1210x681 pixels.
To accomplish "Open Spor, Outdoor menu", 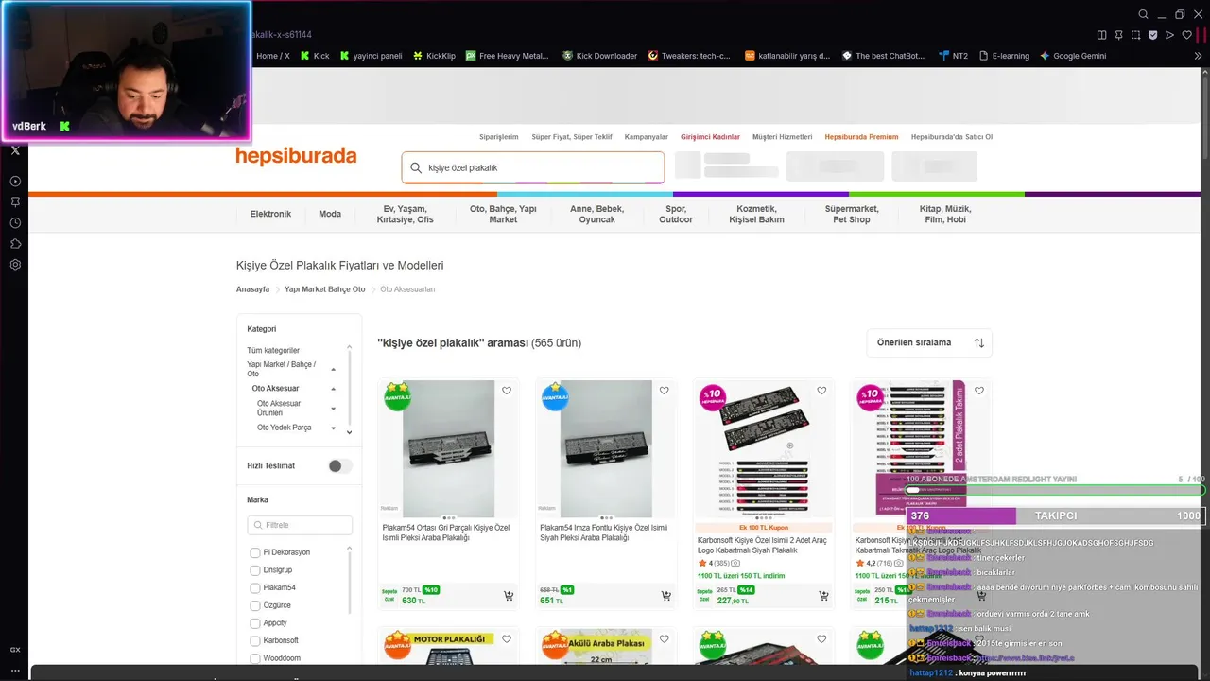I will pos(676,214).
